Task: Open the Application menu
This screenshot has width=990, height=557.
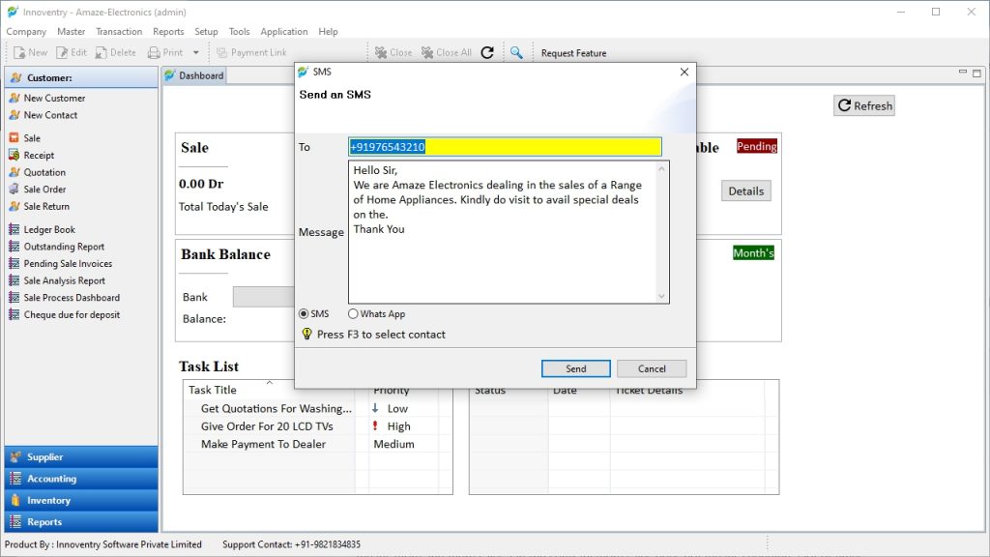Action: point(283,32)
